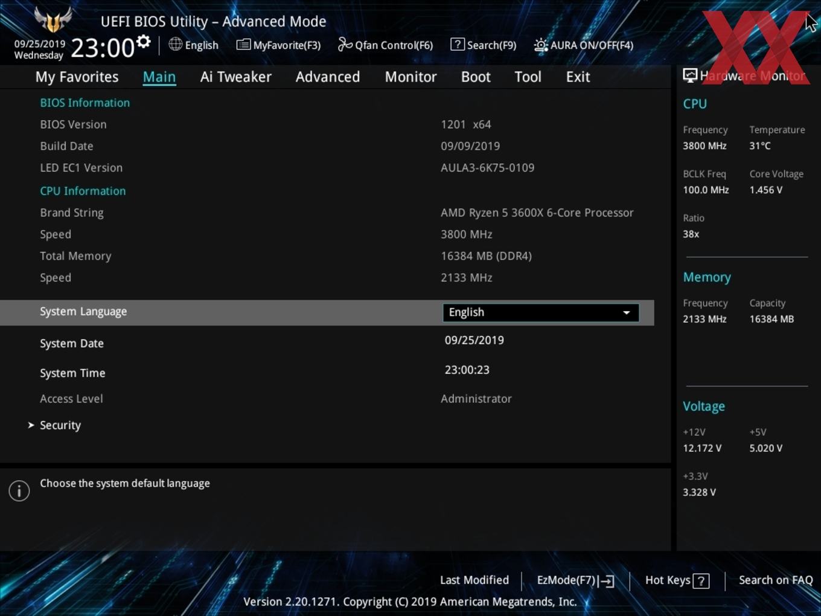Click the AURA light bulb icon
The image size is (821, 616).
tap(541, 45)
